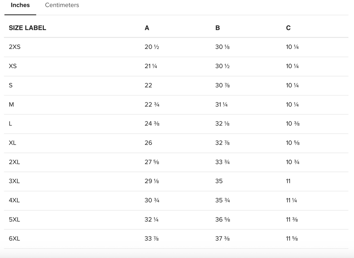Select the L size row label
The height and width of the screenshot is (258, 354).
(x=10, y=123)
